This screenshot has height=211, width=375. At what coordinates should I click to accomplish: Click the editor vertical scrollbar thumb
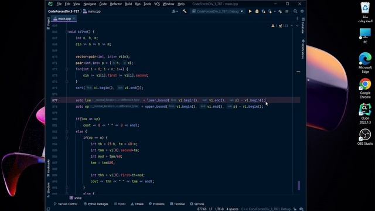coord(299,185)
